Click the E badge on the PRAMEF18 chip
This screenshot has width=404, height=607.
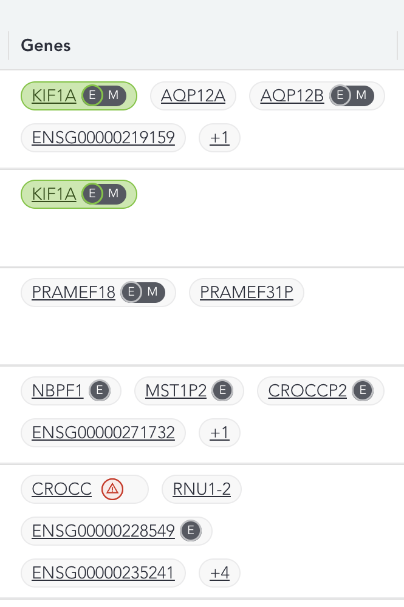click(131, 292)
